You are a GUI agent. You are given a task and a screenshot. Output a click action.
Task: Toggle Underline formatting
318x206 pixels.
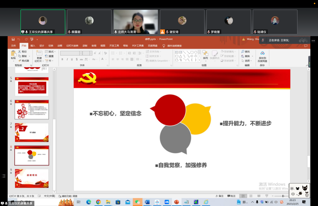[x=72, y=59]
